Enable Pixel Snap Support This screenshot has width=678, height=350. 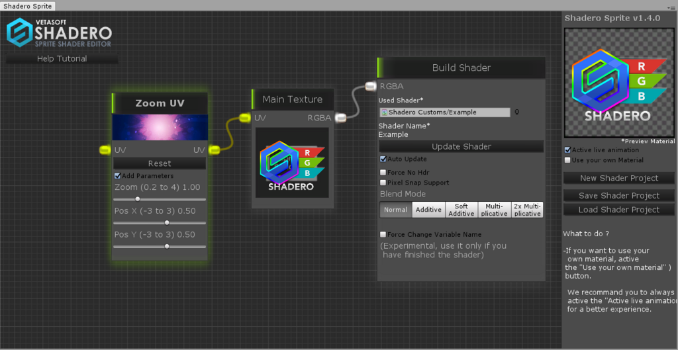(x=383, y=183)
